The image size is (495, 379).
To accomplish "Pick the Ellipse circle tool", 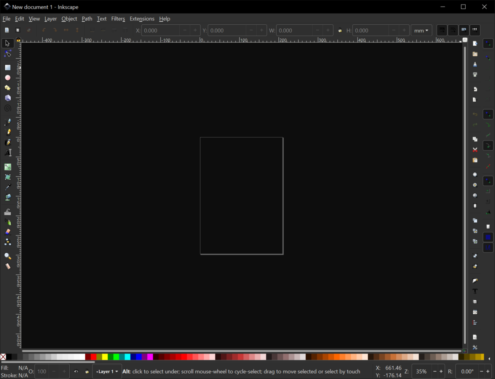I will point(8,78).
